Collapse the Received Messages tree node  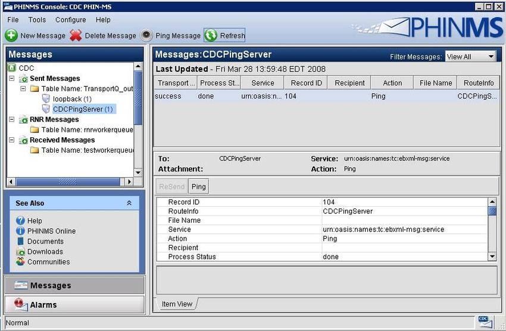(12, 140)
